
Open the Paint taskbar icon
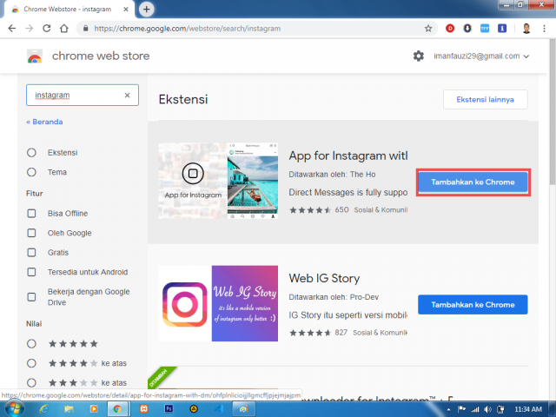(x=243, y=409)
